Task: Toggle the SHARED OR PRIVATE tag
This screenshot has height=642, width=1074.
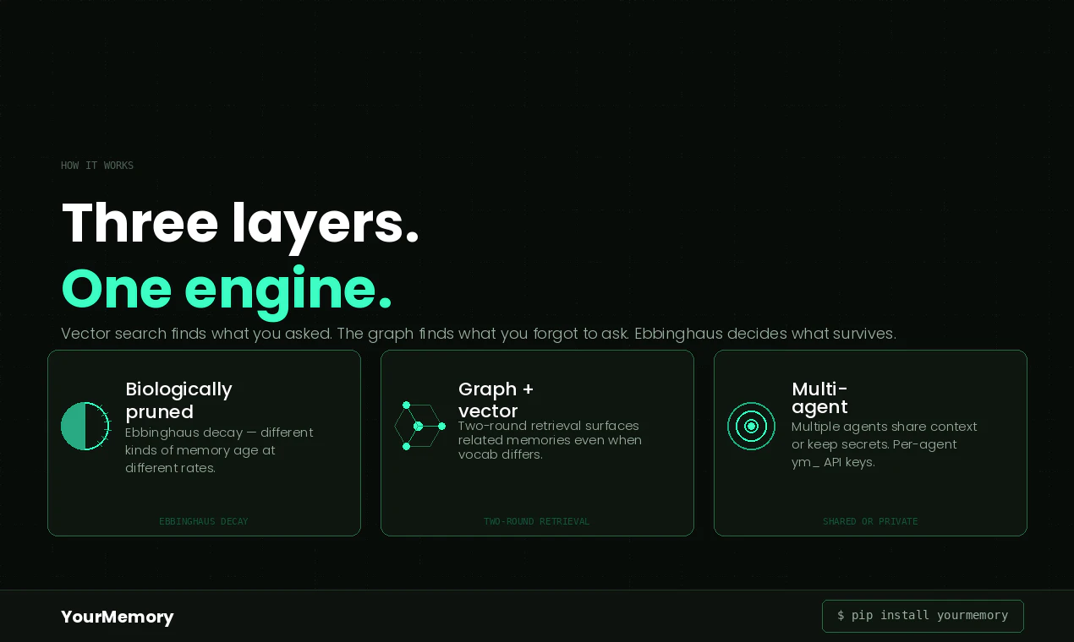Action: [870, 521]
